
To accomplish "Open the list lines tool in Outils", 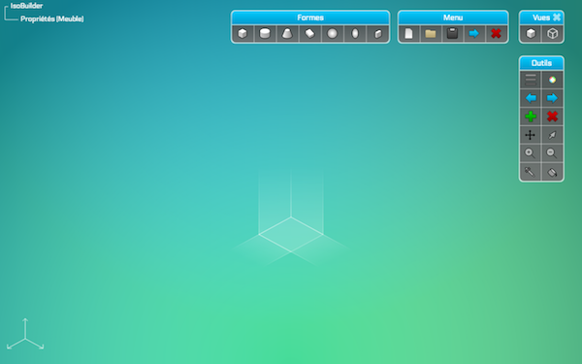I will [531, 80].
